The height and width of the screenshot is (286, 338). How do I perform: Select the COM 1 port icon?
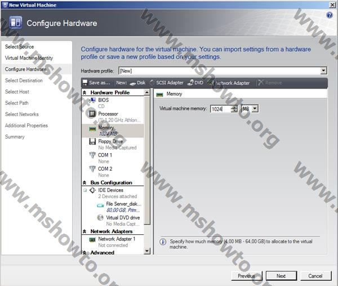click(92, 155)
